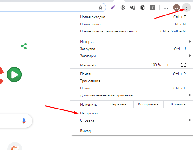Screen dimensions: 193x150
Task: Choose Найти... from the menu
Action: [132, 88]
